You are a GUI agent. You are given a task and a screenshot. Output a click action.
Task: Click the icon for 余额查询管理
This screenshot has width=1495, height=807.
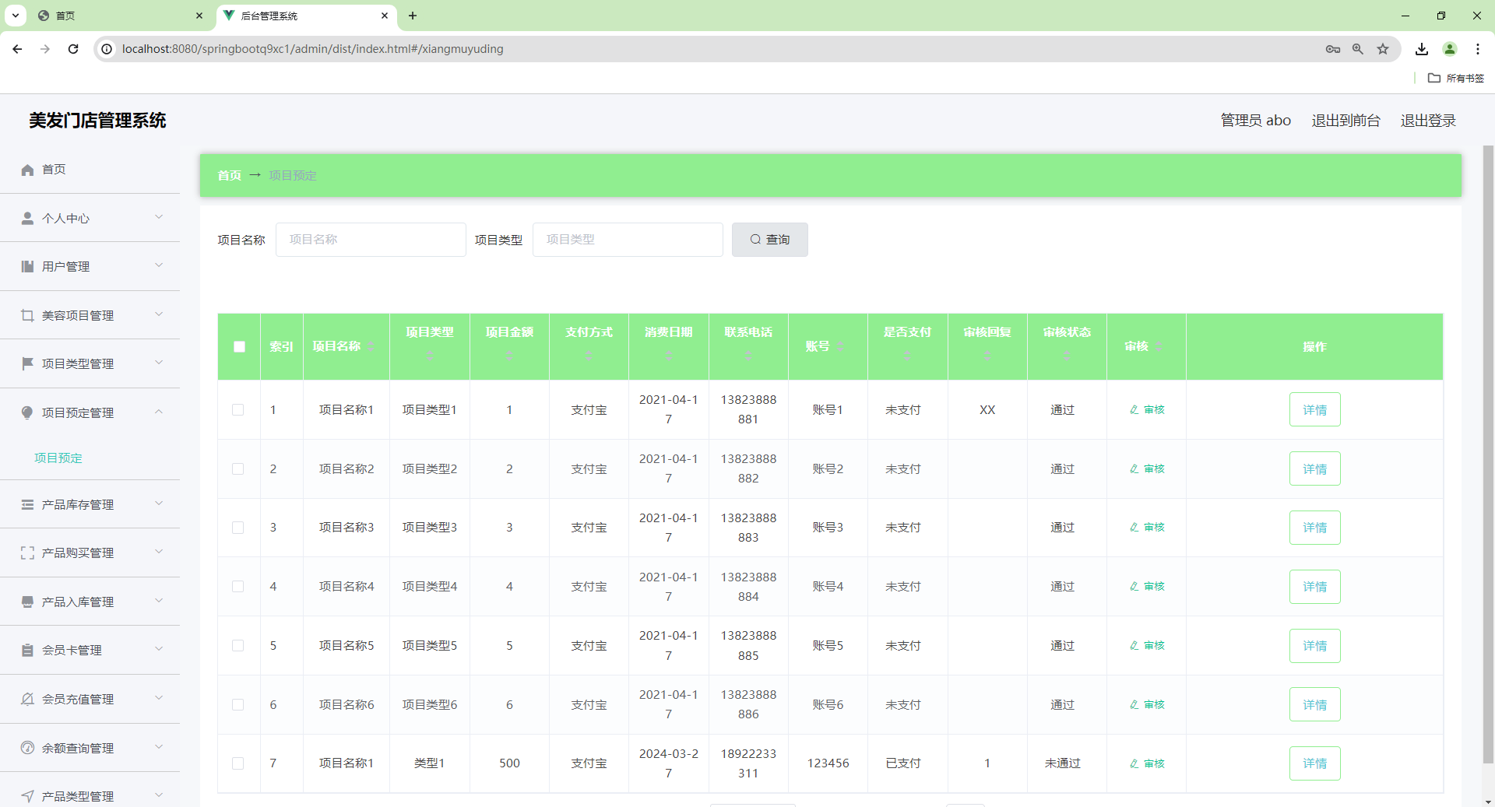click(x=27, y=748)
